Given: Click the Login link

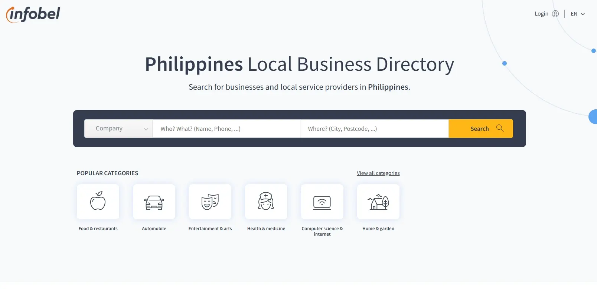Looking at the screenshot, I should click(x=541, y=14).
